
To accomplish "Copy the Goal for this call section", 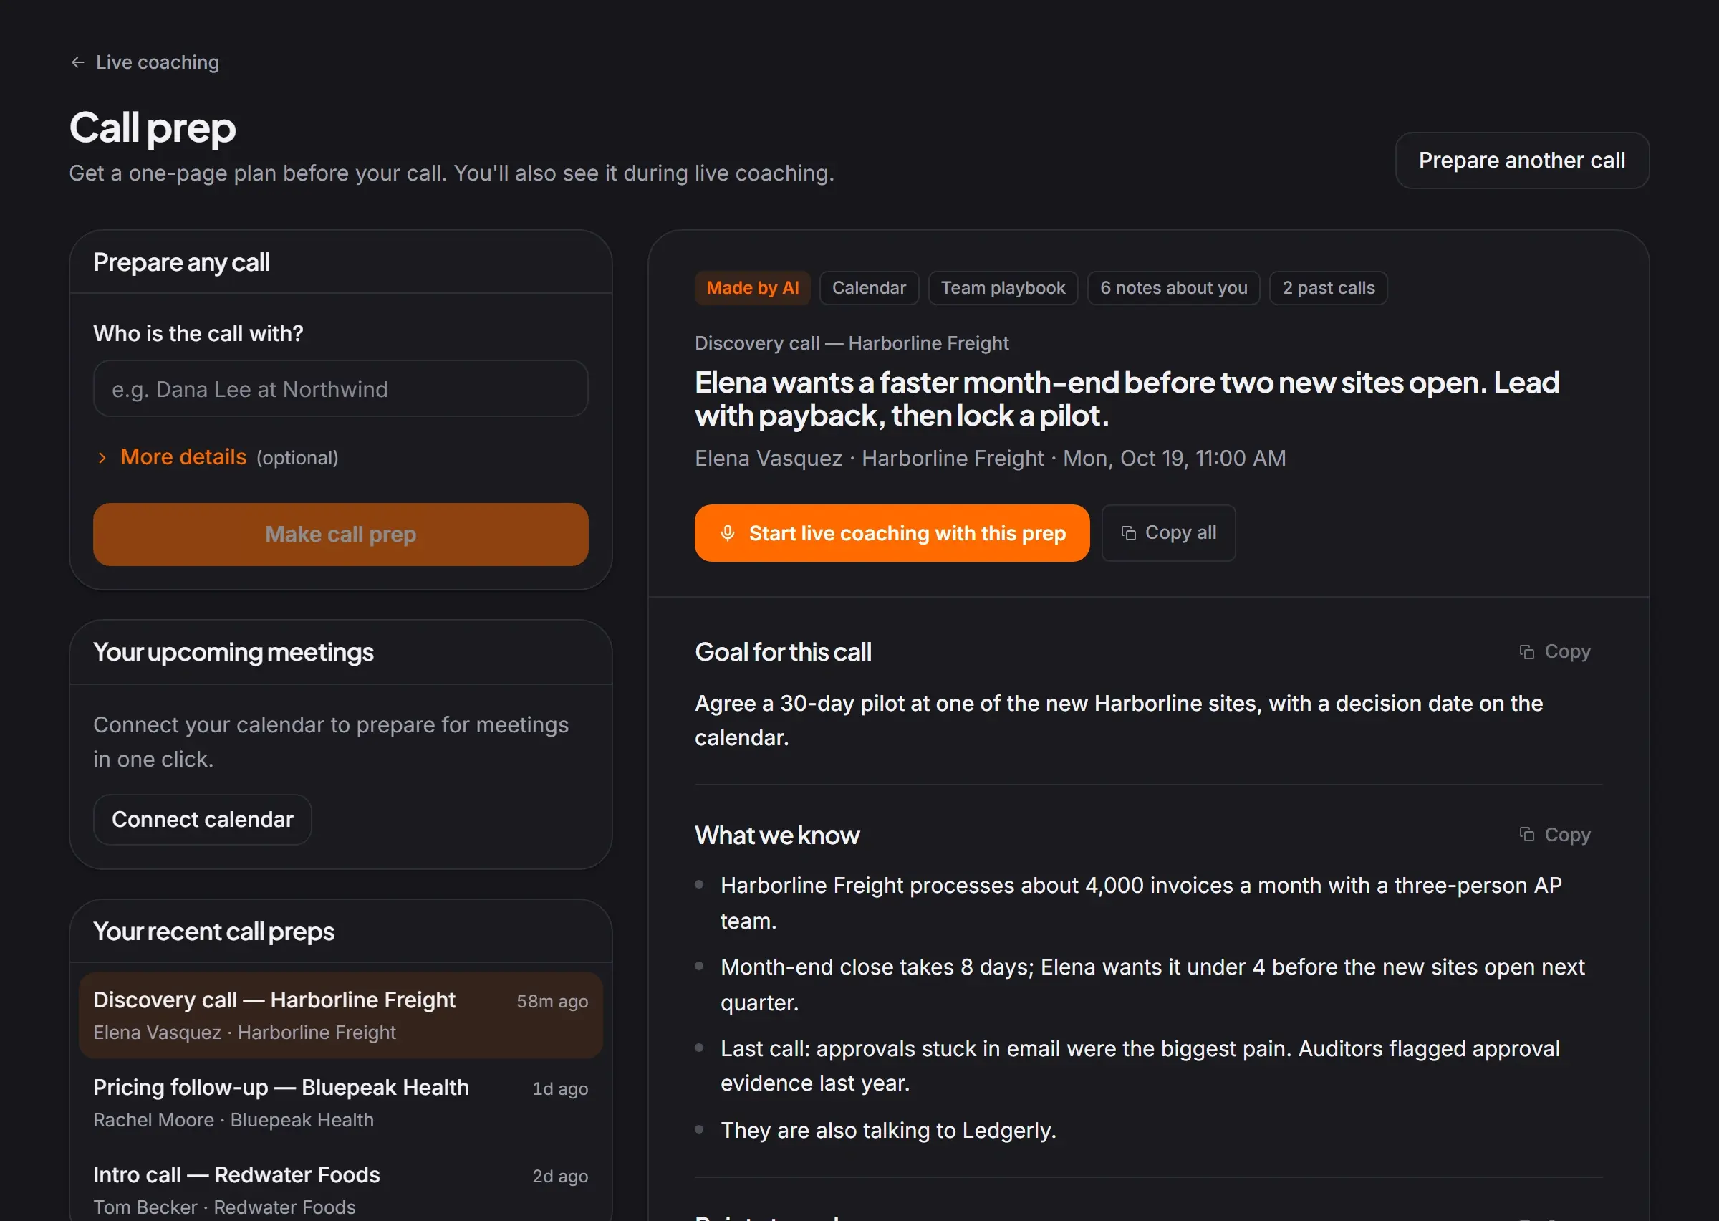I will click(x=1554, y=651).
